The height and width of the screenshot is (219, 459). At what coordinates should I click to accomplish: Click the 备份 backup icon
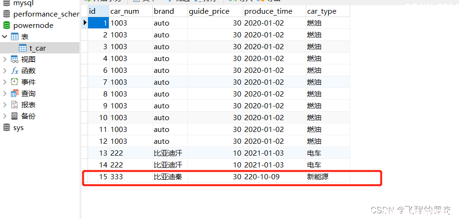coord(14,116)
